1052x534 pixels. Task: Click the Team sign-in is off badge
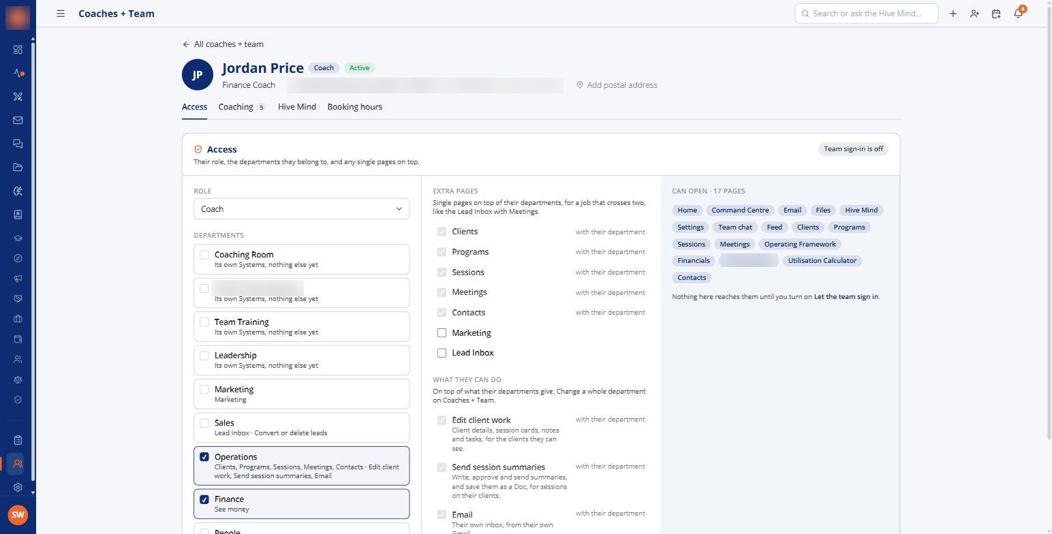tap(853, 149)
